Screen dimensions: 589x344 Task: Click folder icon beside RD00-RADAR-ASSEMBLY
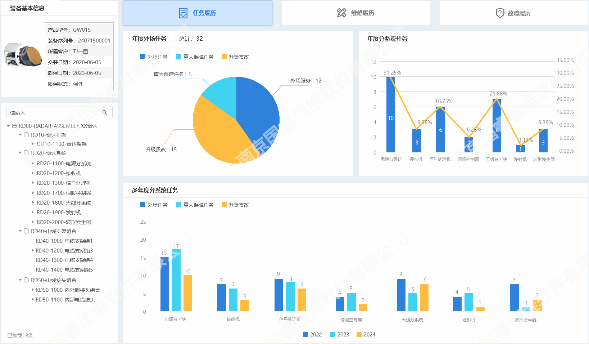coord(15,126)
